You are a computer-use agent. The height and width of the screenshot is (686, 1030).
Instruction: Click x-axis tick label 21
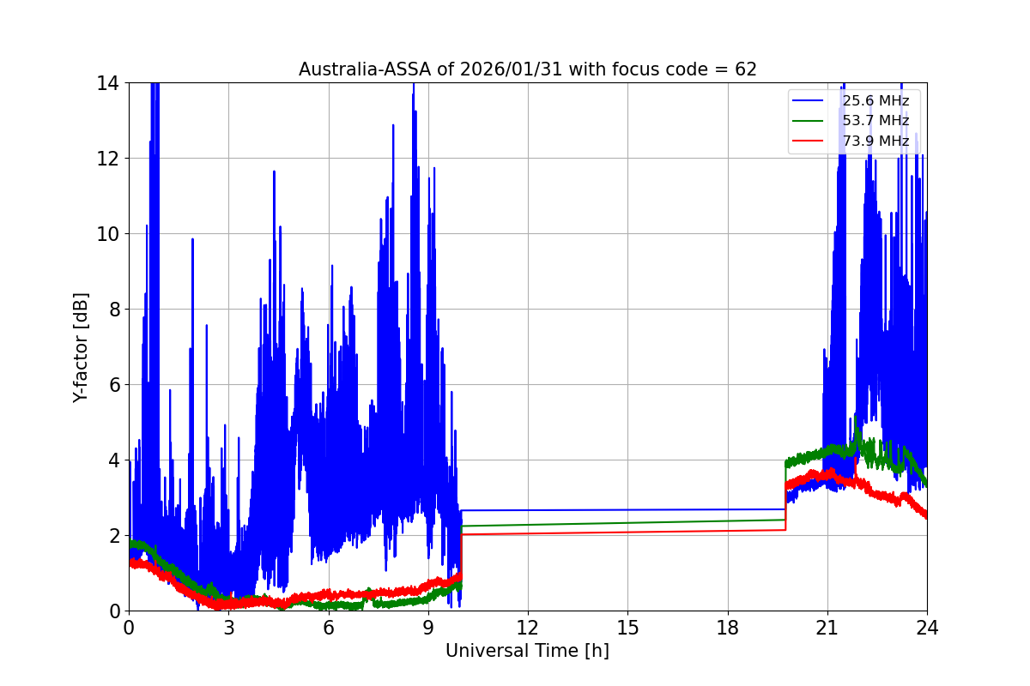coord(827,628)
